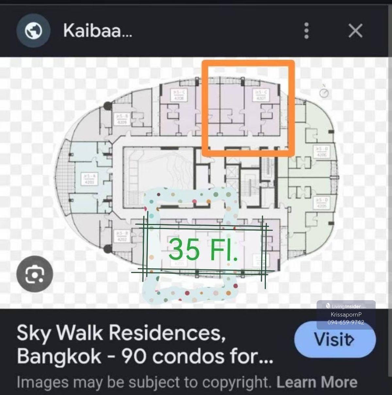Select the orange highlighted unit box
Screen dimensions: 392x395
(x=248, y=108)
